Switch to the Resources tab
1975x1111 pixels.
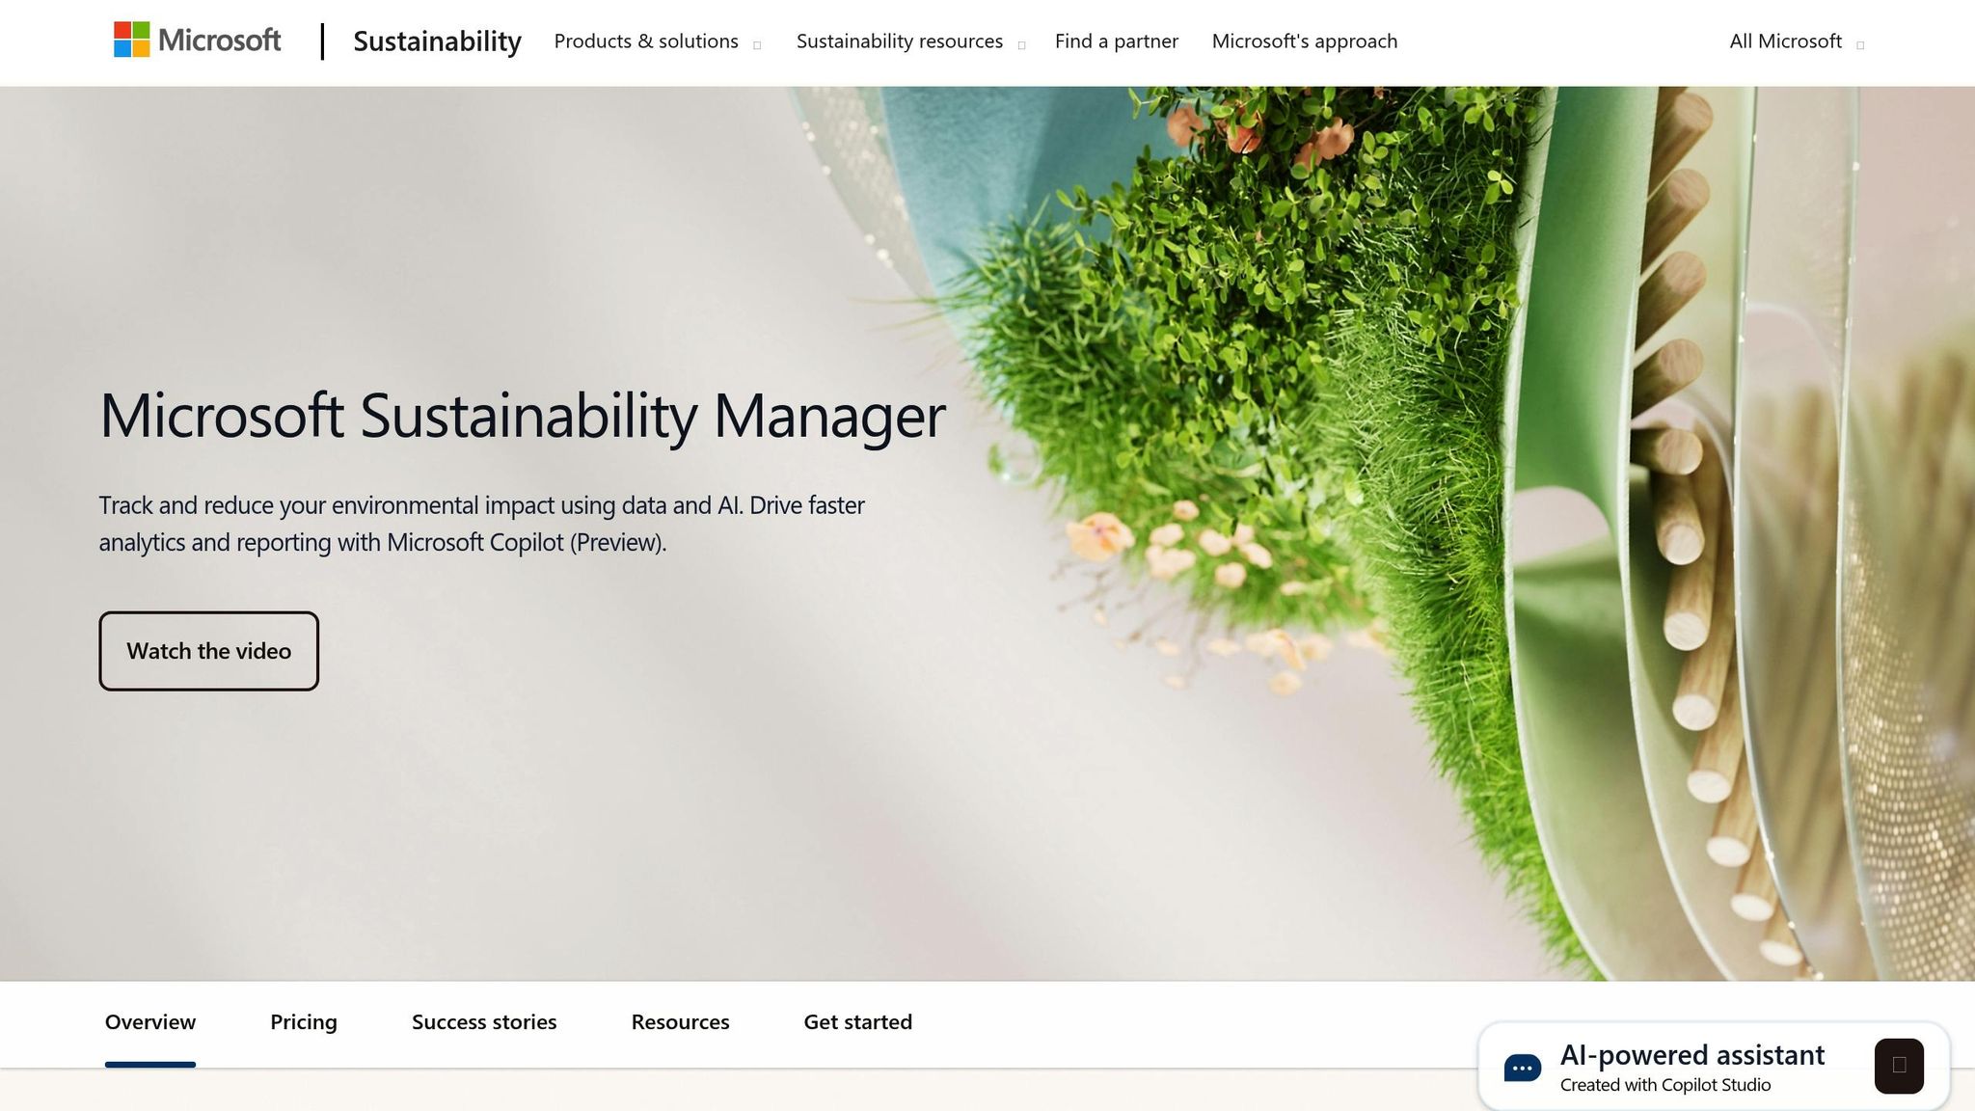pos(680,1022)
